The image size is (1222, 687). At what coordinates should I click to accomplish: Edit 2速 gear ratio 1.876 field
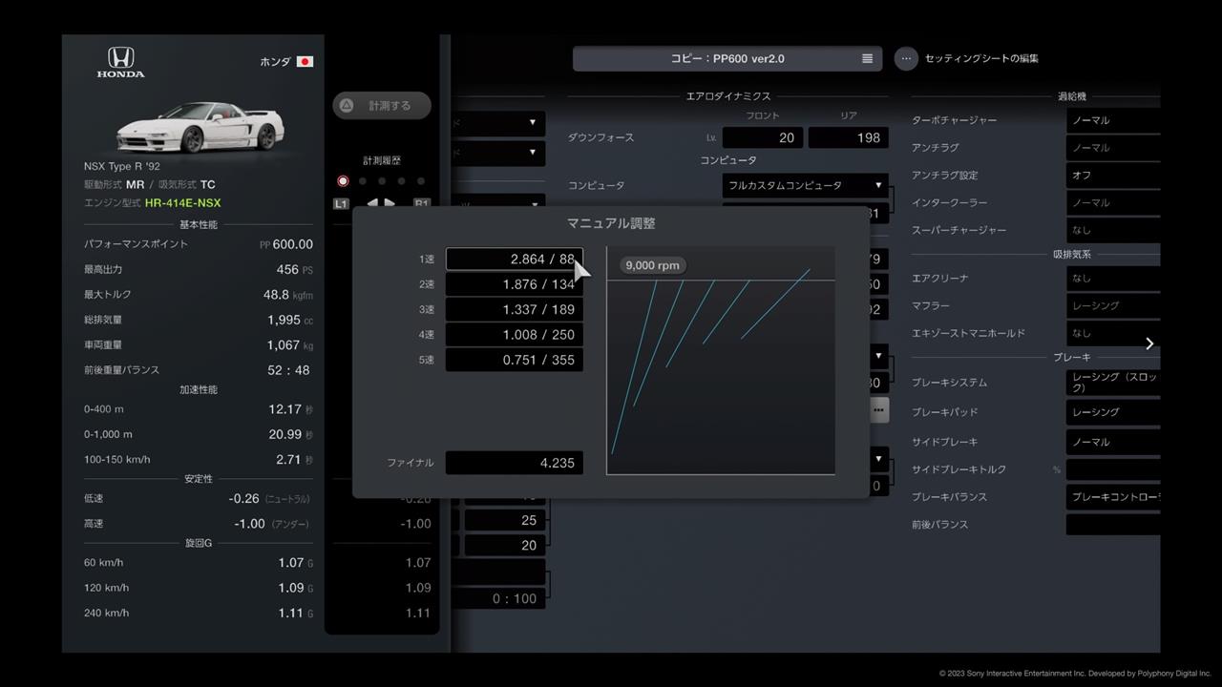click(x=514, y=284)
